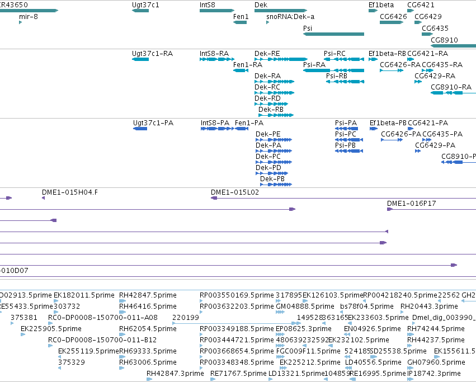Click protein Dek-PA
The width and height of the screenshot is (476, 382).
tap(268, 145)
